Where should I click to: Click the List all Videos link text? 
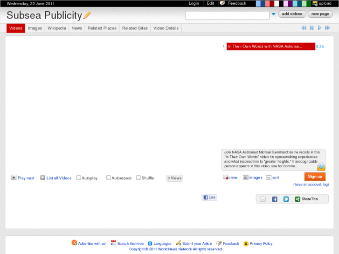coord(59,178)
